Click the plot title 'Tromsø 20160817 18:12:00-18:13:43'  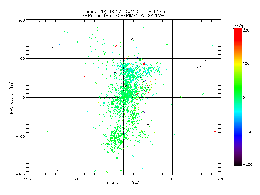point(123,11)
